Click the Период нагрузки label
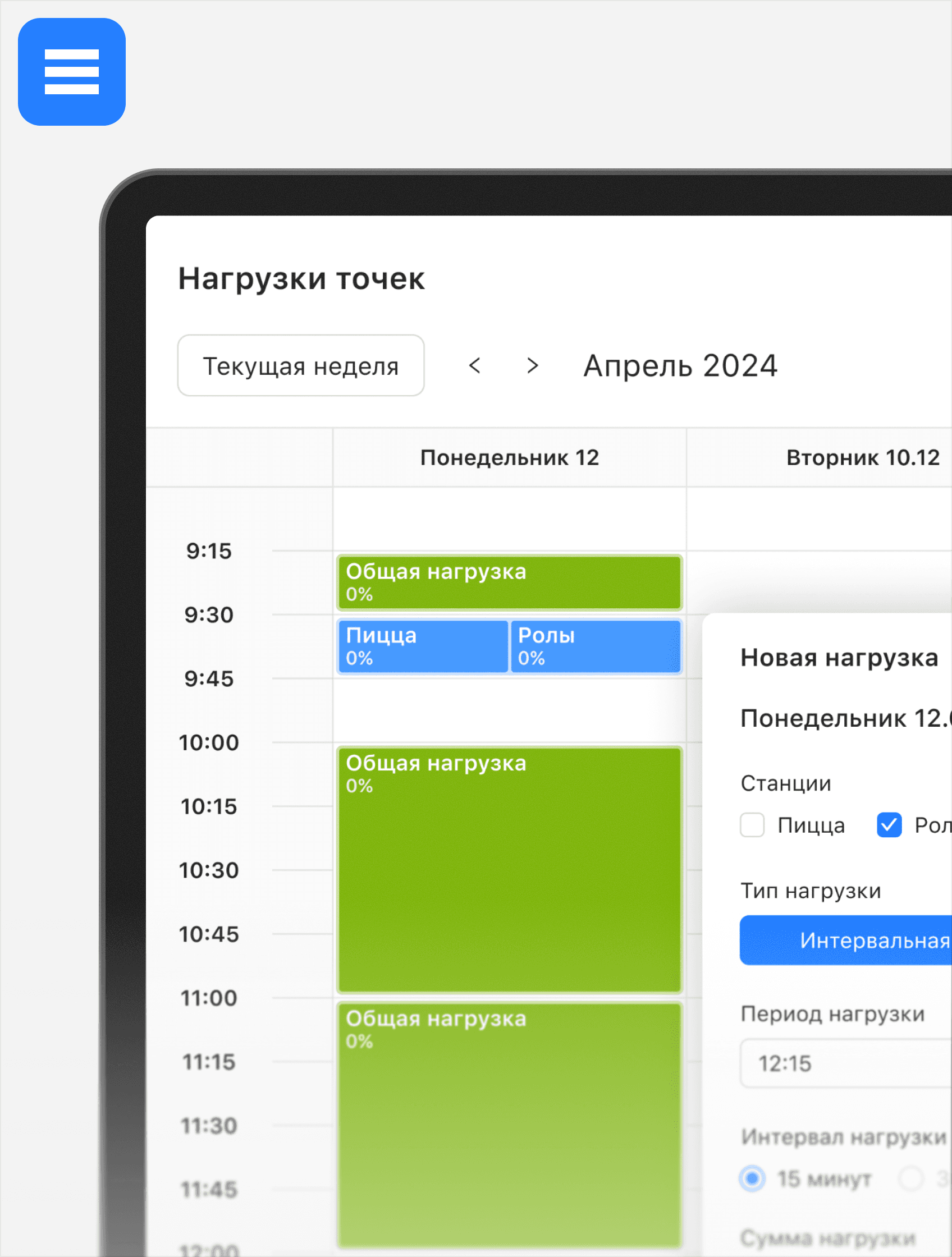 click(832, 1014)
